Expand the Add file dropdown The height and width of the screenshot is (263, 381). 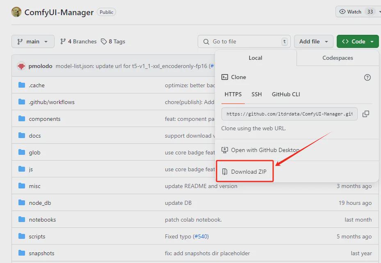pyautogui.click(x=313, y=41)
